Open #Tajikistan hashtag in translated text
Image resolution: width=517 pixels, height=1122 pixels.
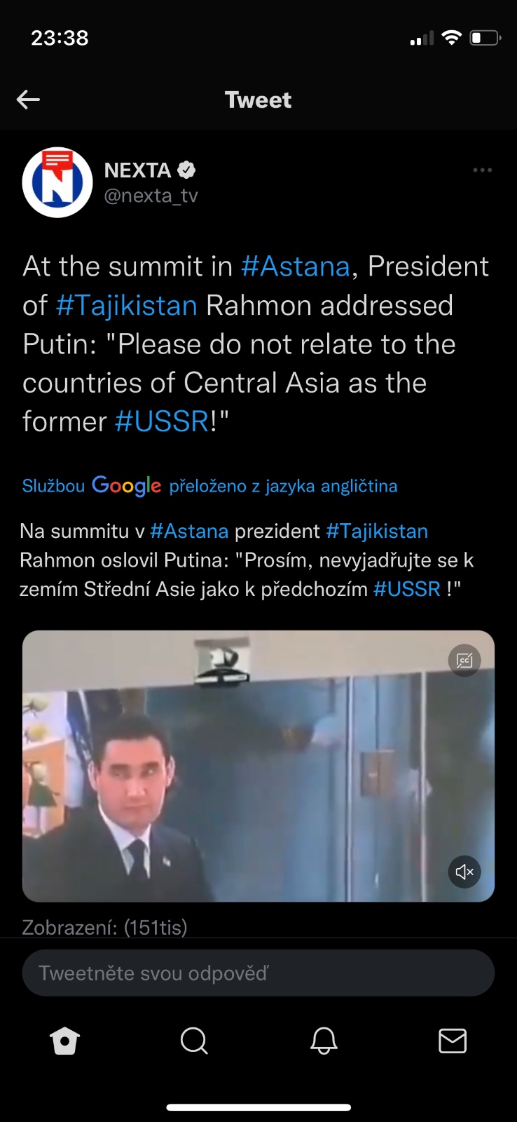[377, 531]
